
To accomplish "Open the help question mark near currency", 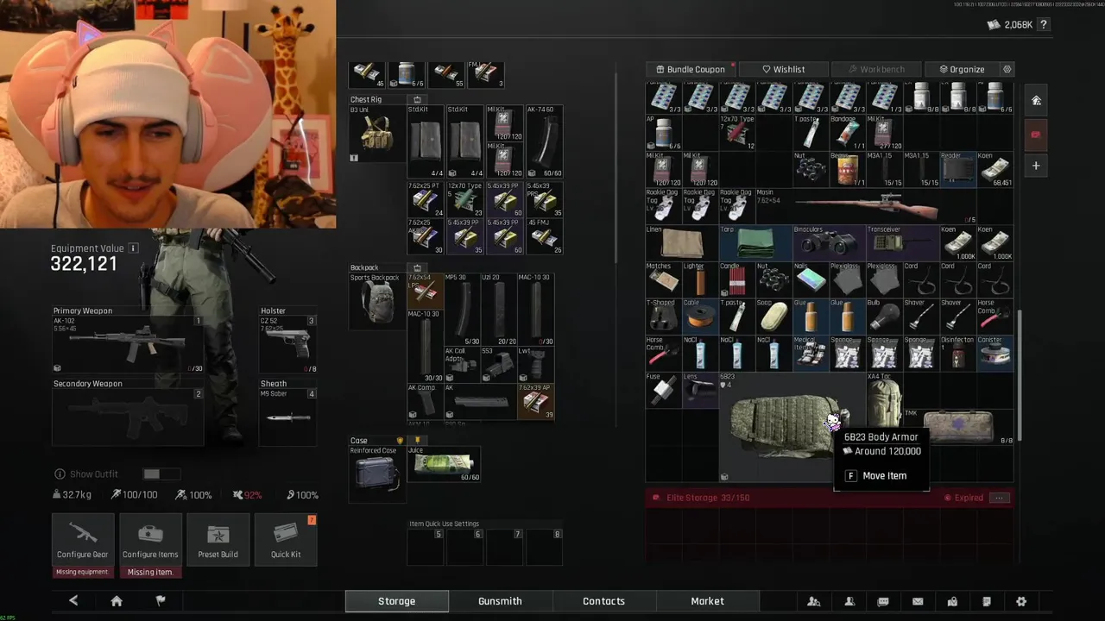I will pyautogui.click(x=1044, y=25).
